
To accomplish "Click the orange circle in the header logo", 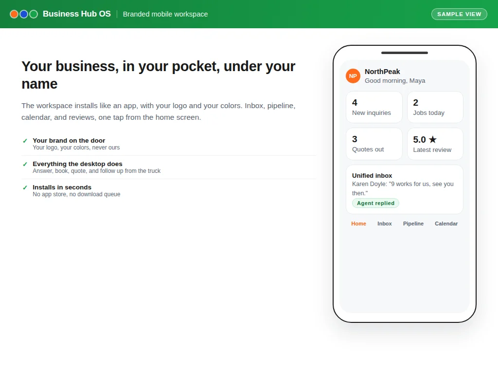I will click(x=14, y=14).
